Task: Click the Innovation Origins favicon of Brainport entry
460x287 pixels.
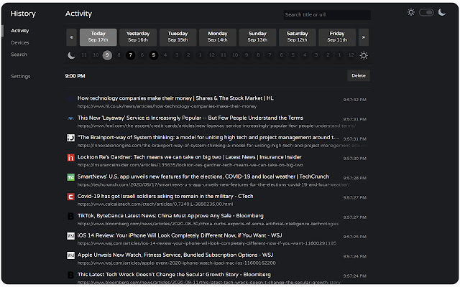Action: pyautogui.click(x=70, y=138)
